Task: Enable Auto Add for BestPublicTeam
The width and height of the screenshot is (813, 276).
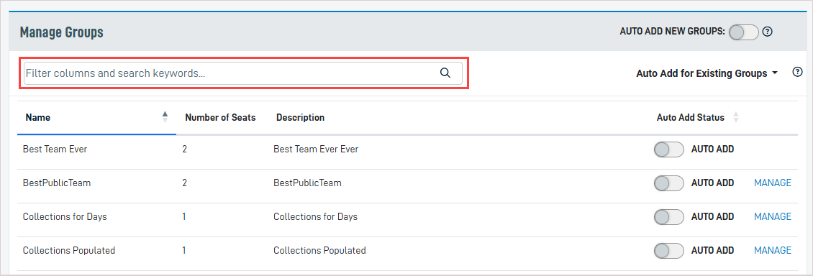Action: coord(669,183)
